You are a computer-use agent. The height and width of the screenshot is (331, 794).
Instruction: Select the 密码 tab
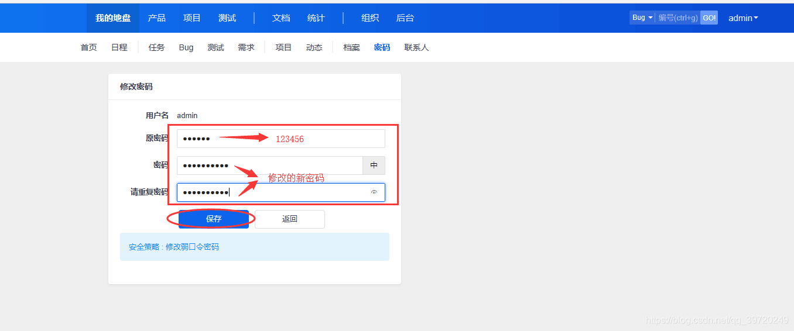click(x=382, y=47)
